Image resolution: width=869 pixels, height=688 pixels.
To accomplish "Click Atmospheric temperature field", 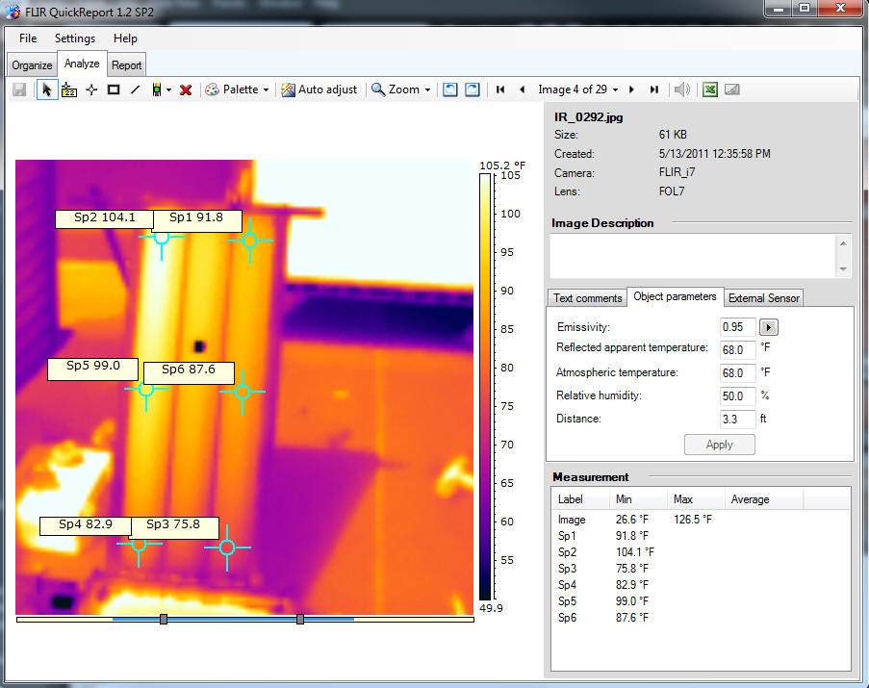I will click(738, 373).
